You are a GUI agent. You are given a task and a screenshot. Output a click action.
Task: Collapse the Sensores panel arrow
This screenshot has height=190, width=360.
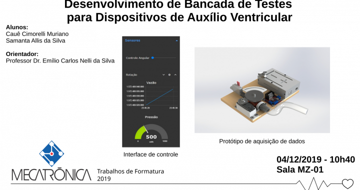coord(176,40)
